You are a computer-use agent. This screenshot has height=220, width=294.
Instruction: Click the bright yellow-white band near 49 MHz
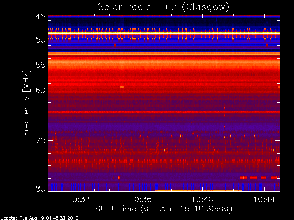click(x=164, y=33)
